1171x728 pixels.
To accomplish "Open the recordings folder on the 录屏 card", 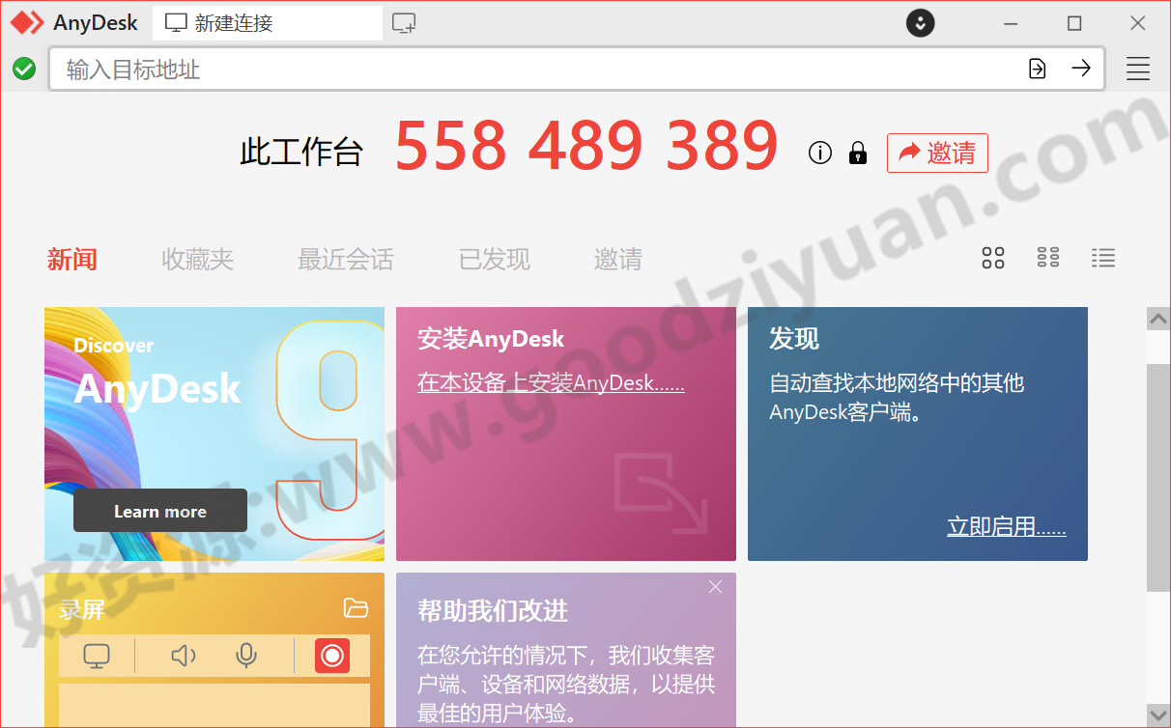I will click(357, 608).
